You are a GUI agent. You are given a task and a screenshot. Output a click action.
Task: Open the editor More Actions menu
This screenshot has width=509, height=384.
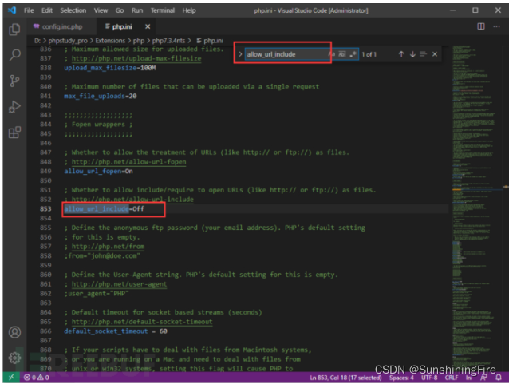[x=496, y=26]
